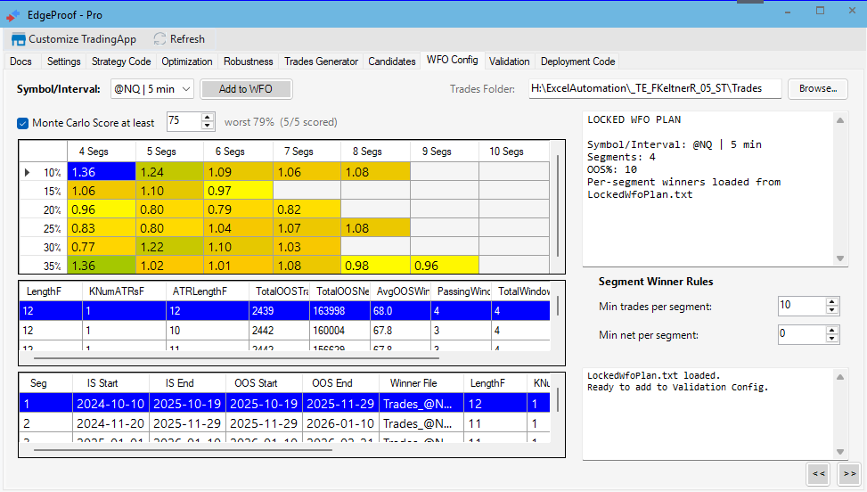Switch to the Settings tab
Screen dimensions: 867x492
[63, 61]
